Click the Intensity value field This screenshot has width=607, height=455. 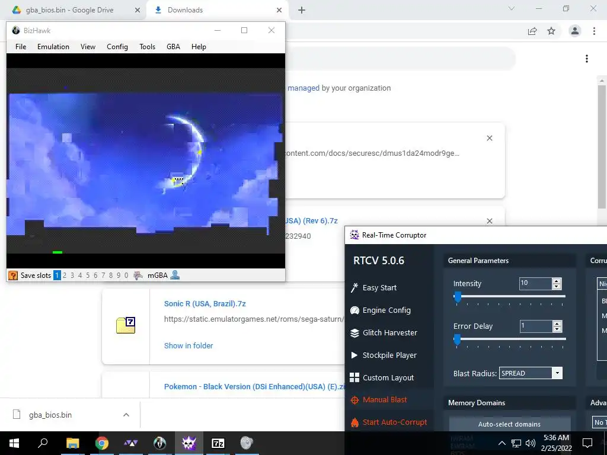pyautogui.click(x=536, y=284)
